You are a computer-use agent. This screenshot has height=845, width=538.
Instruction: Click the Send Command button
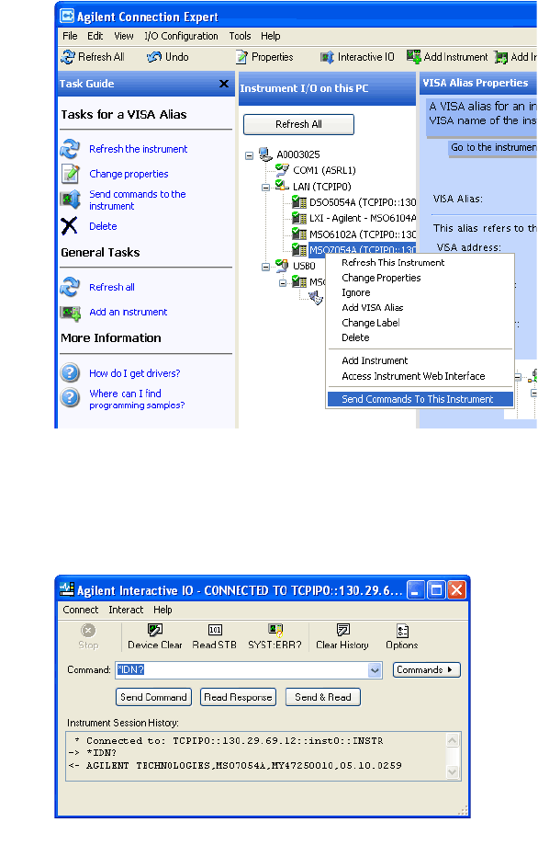[x=154, y=697]
